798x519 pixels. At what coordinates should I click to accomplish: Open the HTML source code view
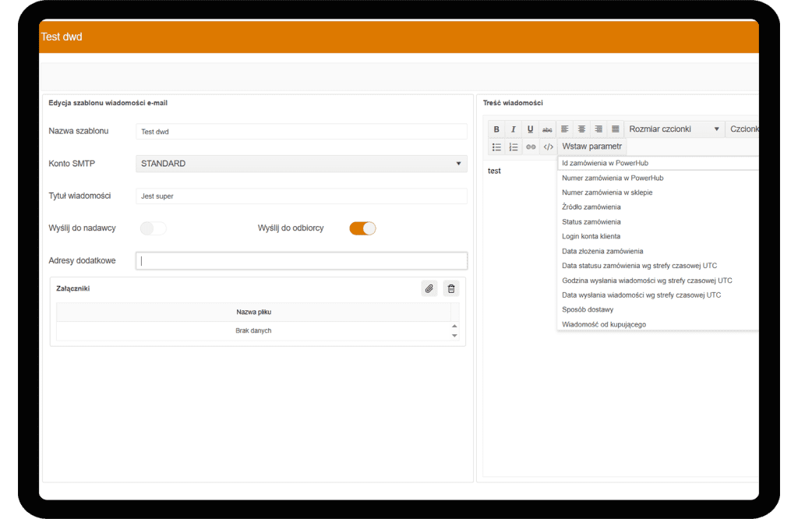point(548,147)
